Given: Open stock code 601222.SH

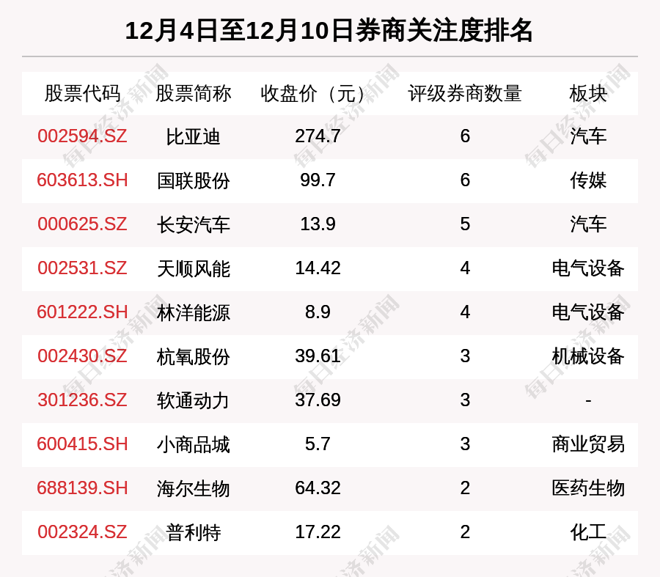Looking at the screenshot, I should 82,312.
